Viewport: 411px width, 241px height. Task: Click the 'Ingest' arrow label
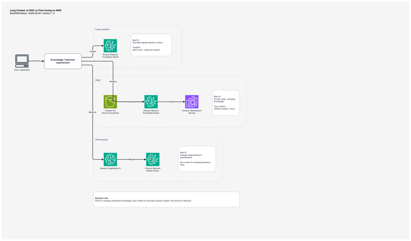(131, 102)
